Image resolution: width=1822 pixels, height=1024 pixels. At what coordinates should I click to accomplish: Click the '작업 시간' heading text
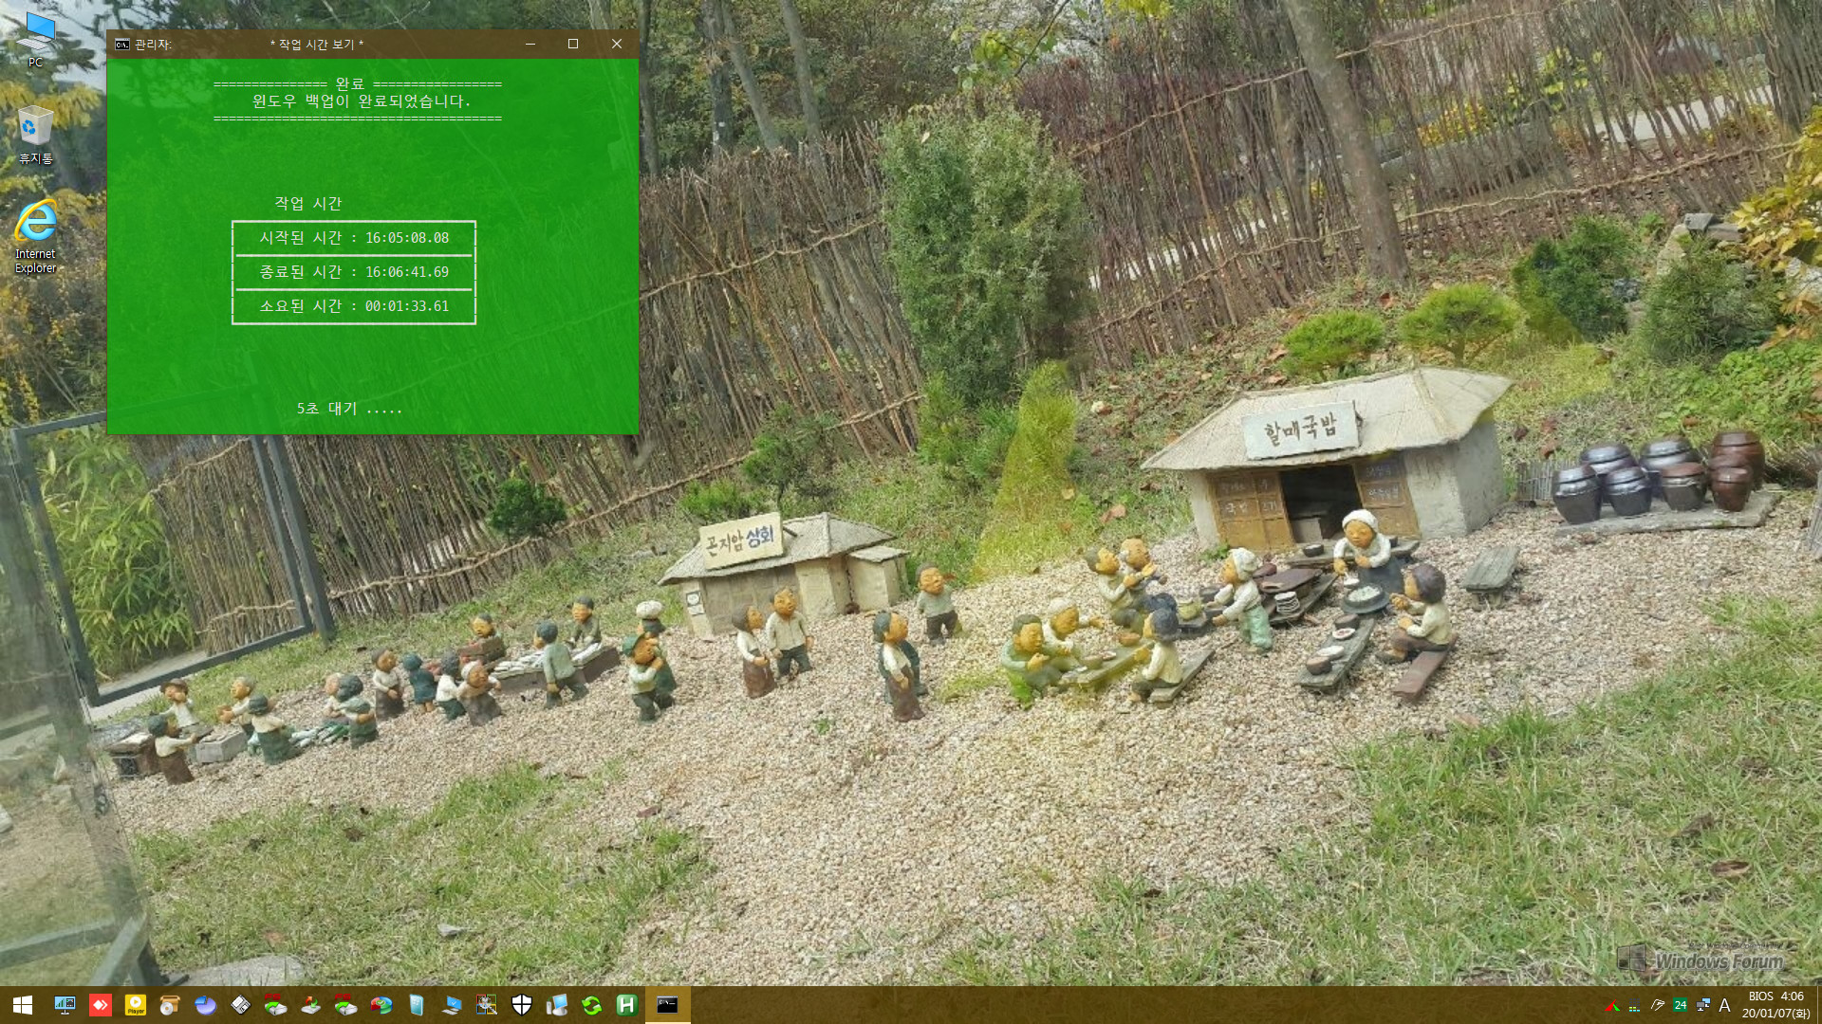pos(308,203)
